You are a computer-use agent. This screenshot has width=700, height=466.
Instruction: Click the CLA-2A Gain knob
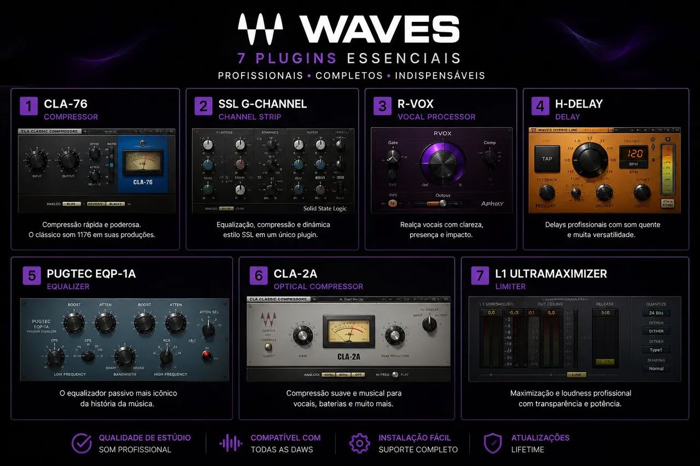302,336
